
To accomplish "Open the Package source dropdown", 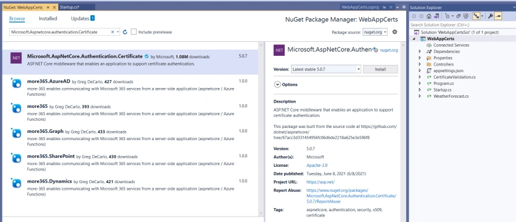I will click(375, 32).
